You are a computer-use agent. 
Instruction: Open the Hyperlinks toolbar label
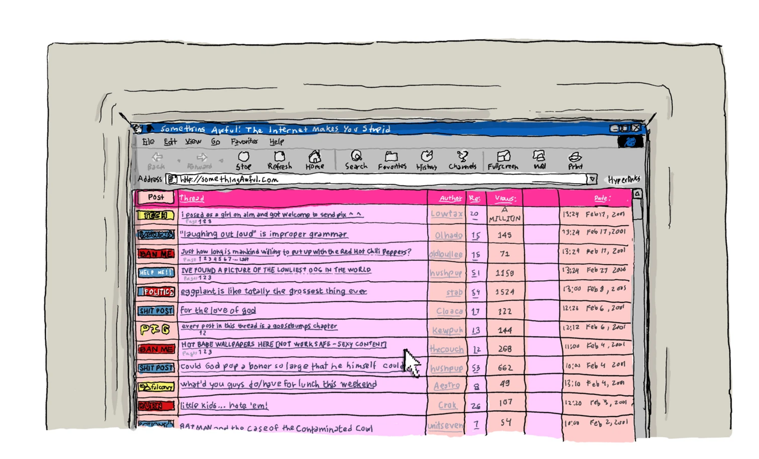coord(623,180)
